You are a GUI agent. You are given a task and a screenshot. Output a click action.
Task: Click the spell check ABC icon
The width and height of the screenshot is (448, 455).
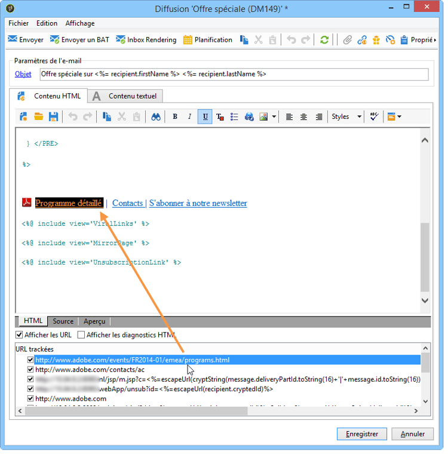[x=374, y=116]
